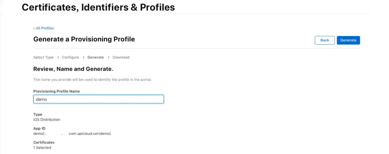This screenshot has height=154, width=389.
Task: Click the Provisioning Profile Name label
Action: [57, 91]
